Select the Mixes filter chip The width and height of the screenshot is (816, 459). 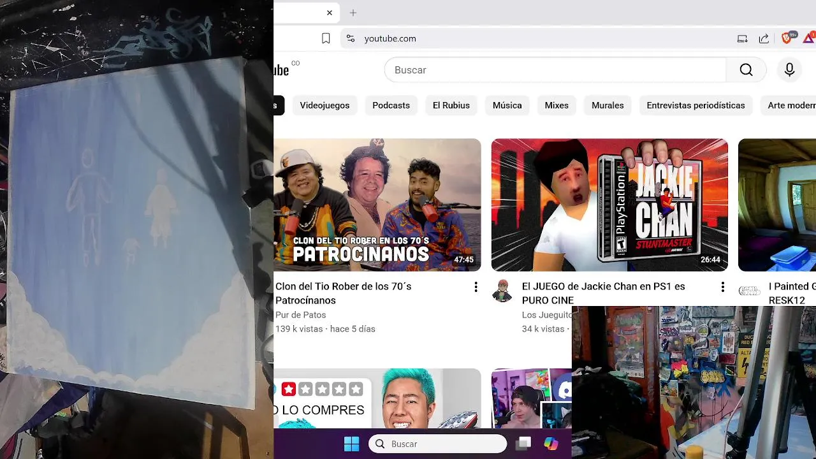[557, 105]
